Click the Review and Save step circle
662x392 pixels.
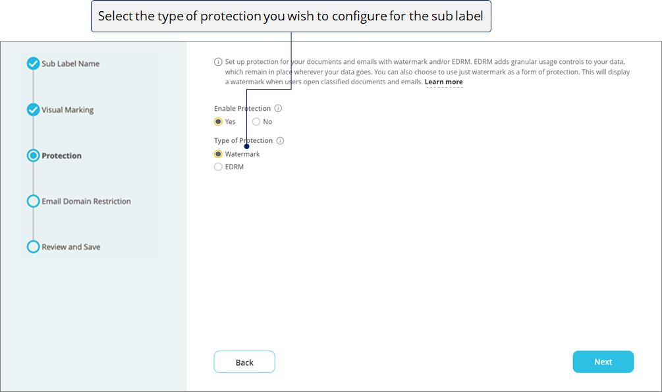34,246
